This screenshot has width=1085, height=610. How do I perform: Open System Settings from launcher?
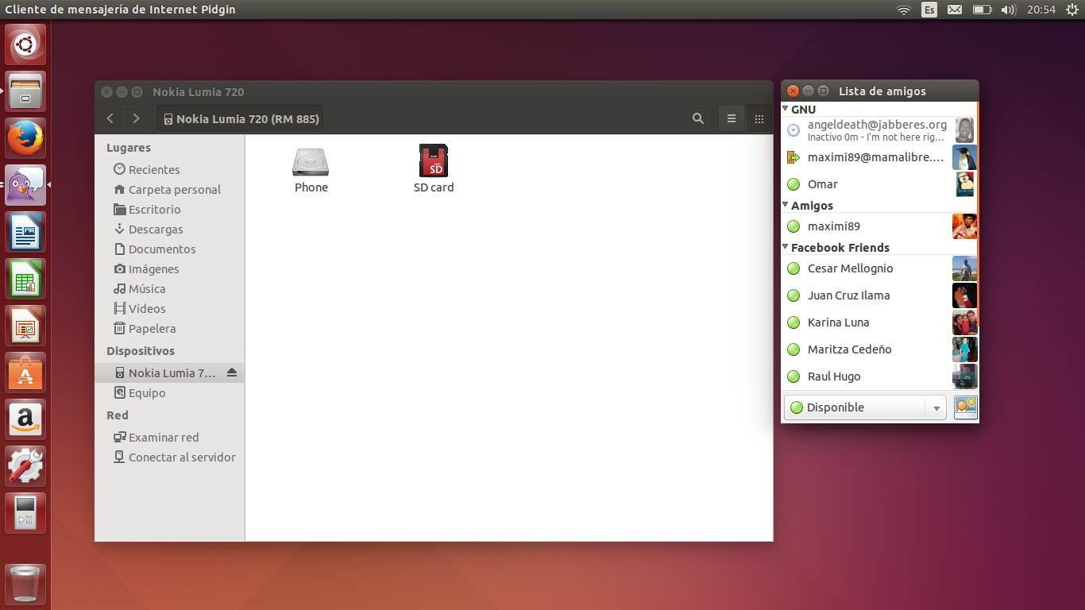click(25, 466)
